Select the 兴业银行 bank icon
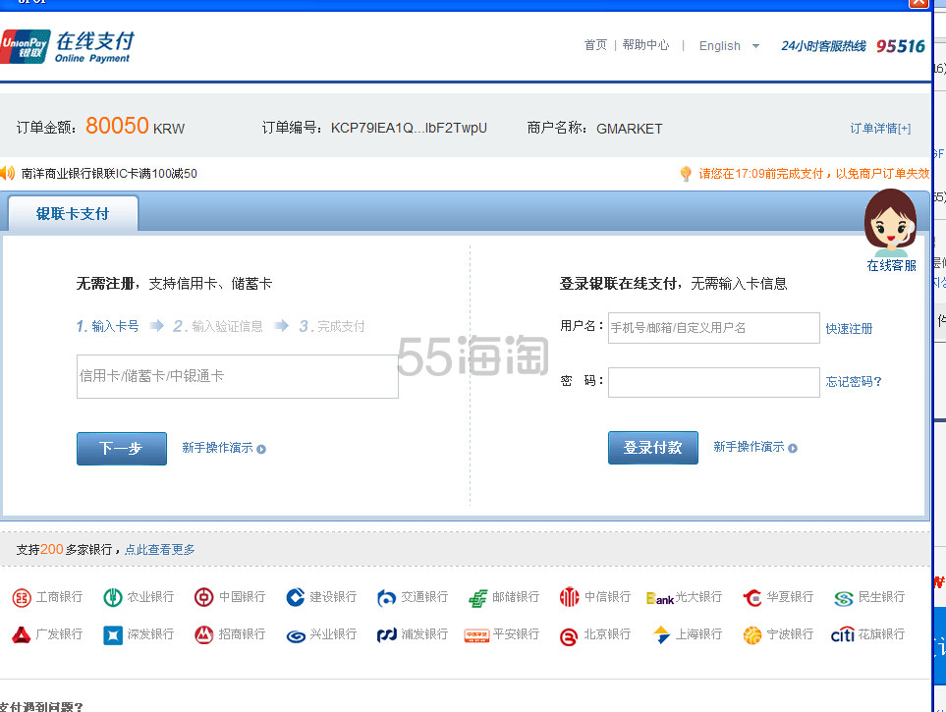Screen dimensions: 946x712 pyautogui.click(x=295, y=635)
